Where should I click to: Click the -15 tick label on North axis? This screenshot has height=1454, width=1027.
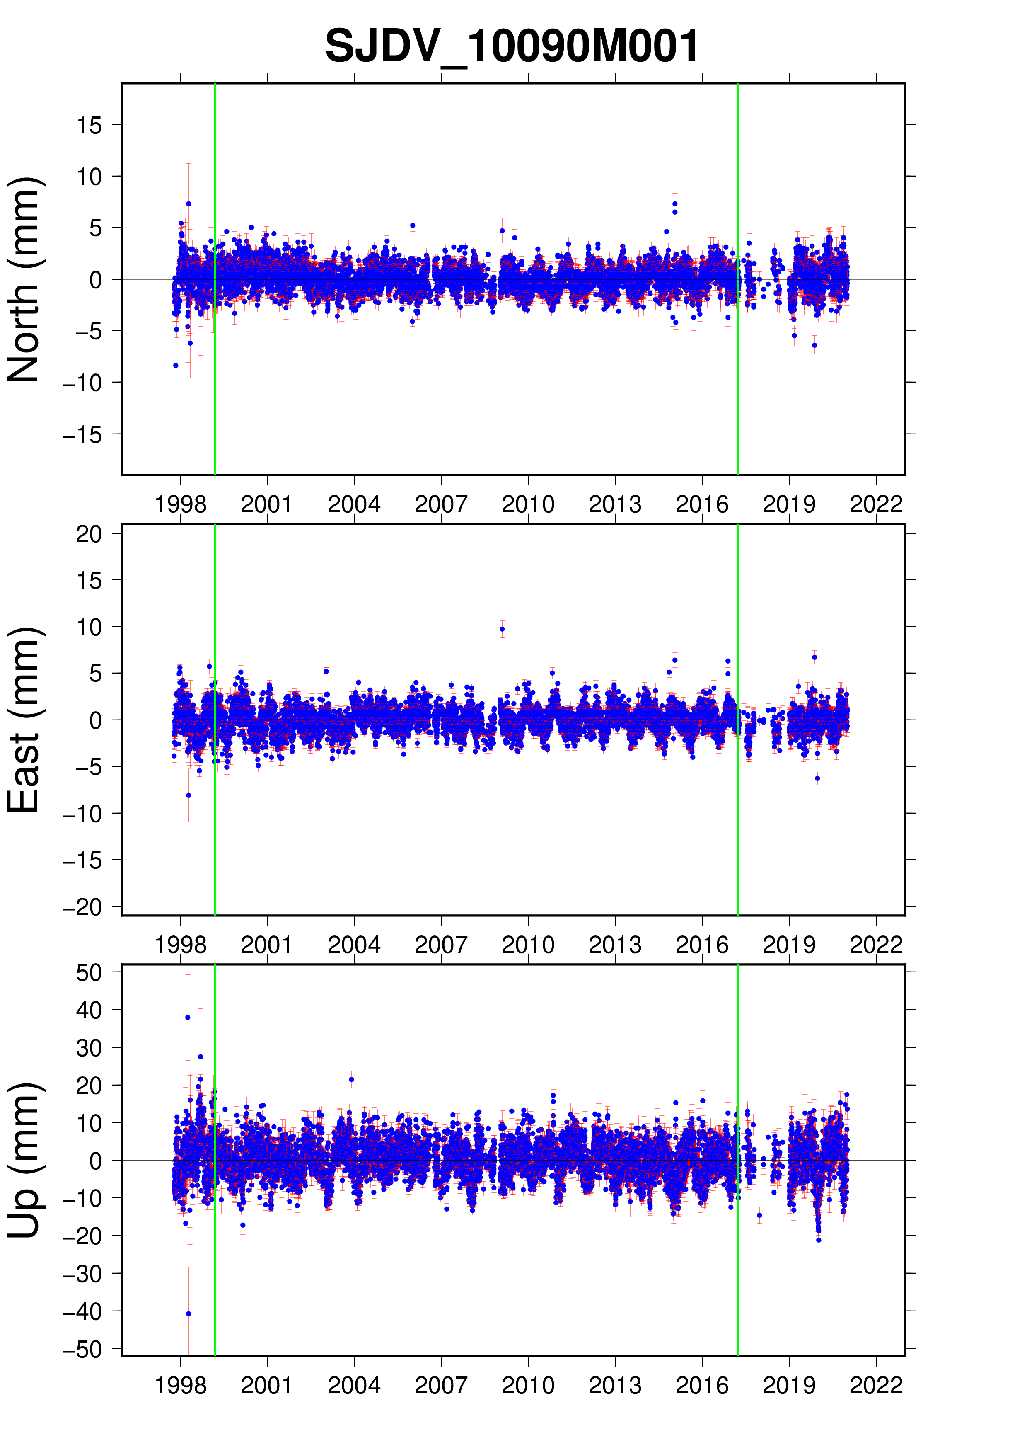(x=82, y=435)
